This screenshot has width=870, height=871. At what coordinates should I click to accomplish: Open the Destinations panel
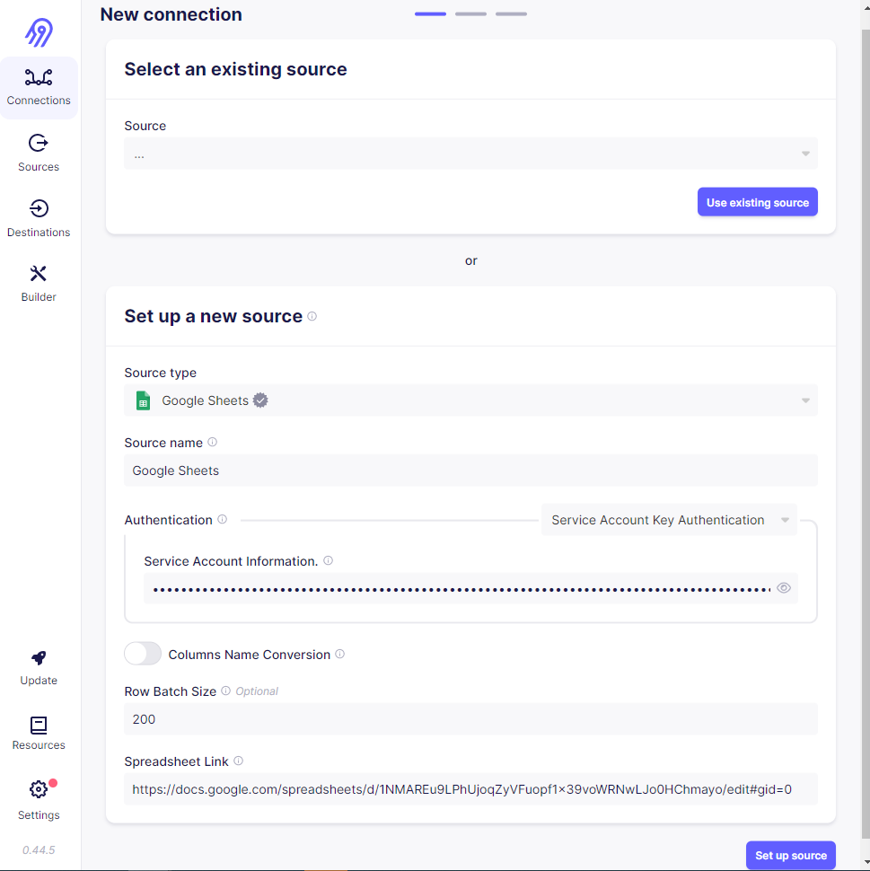pyautogui.click(x=38, y=217)
